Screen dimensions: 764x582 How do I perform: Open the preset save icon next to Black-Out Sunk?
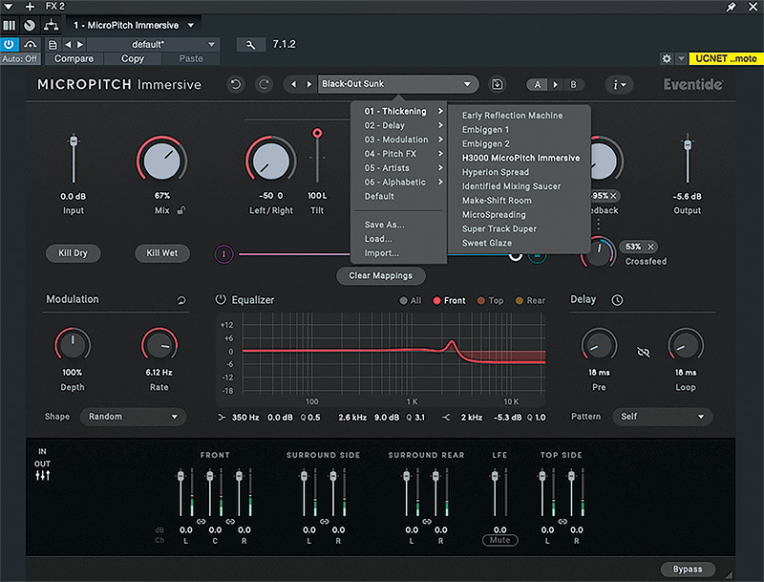point(497,84)
